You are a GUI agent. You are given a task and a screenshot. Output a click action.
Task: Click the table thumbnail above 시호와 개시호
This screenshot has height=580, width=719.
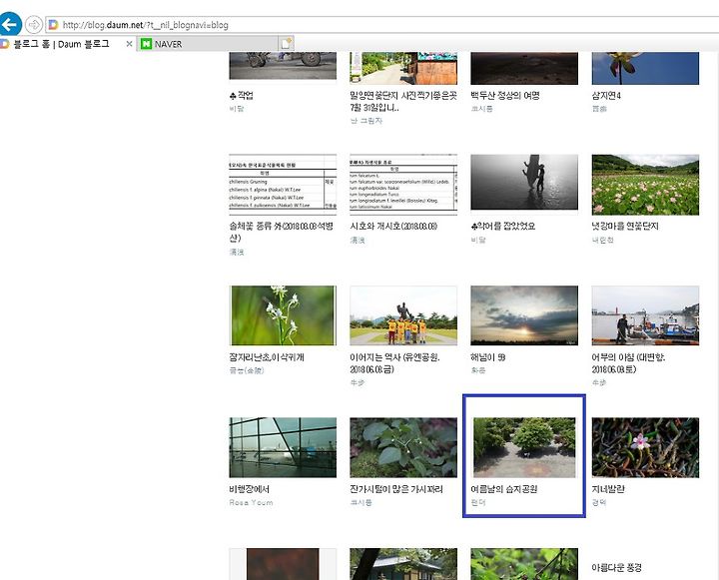(x=403, y=185)
